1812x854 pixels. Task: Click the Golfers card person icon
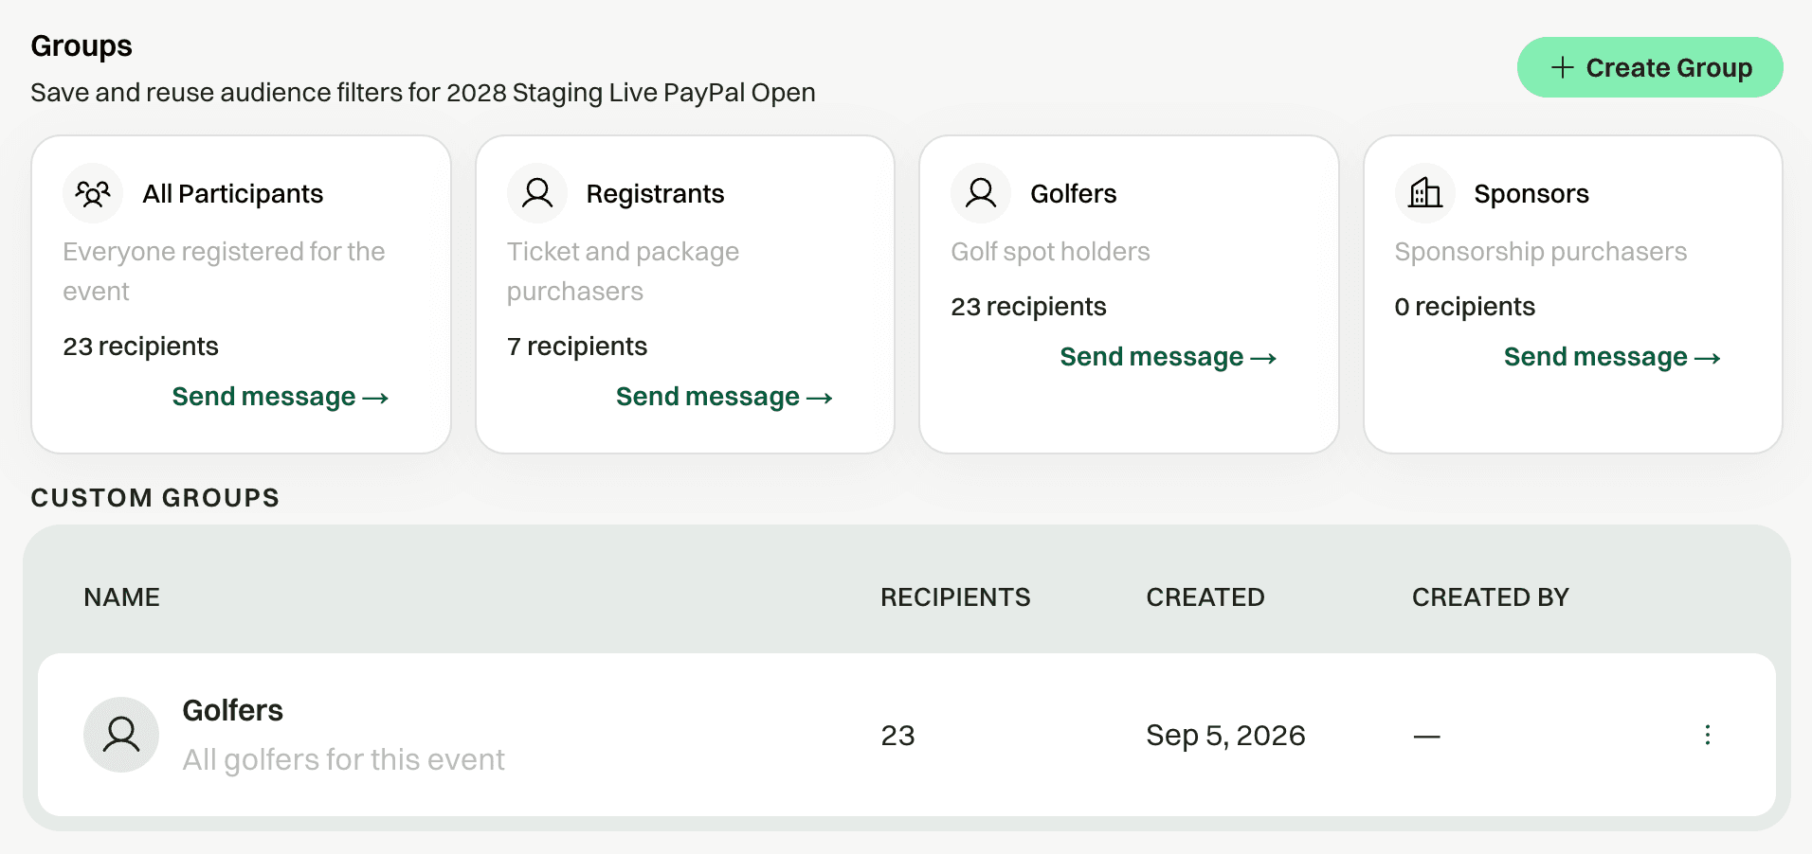point(981,193)
